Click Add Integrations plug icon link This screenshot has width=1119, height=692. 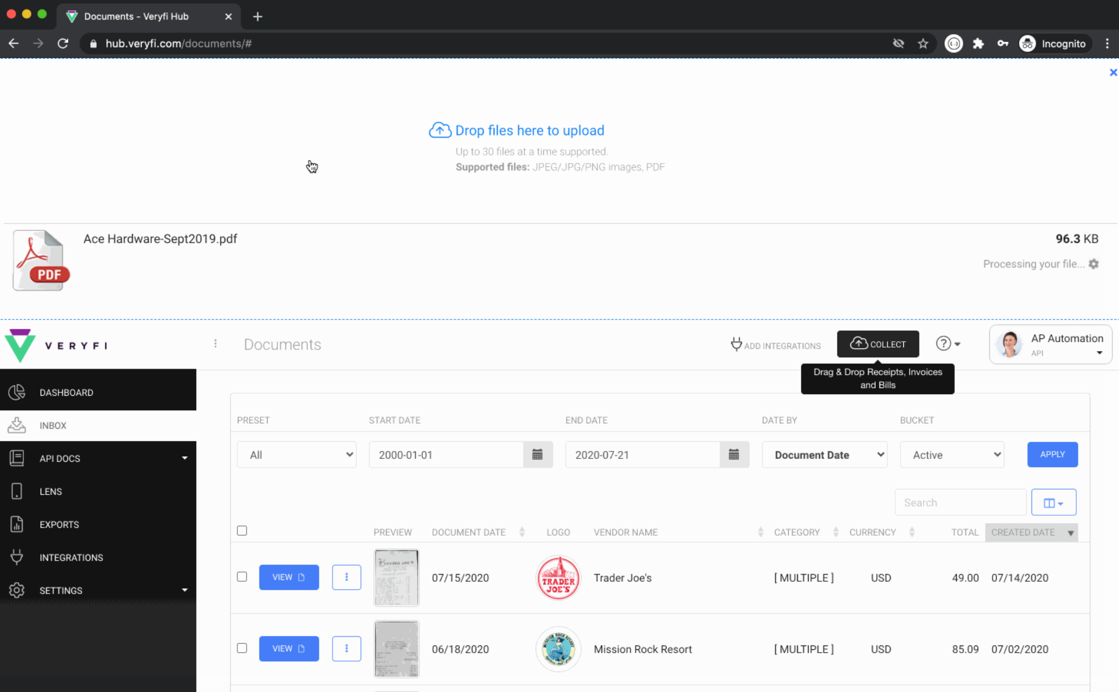[x=775, y=344]
